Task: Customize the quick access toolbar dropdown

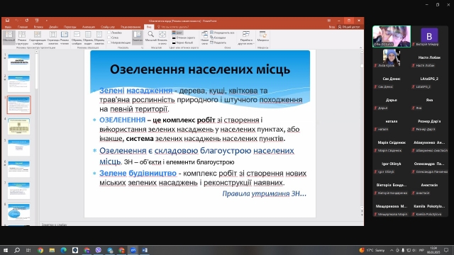Action: pos(47,21)
